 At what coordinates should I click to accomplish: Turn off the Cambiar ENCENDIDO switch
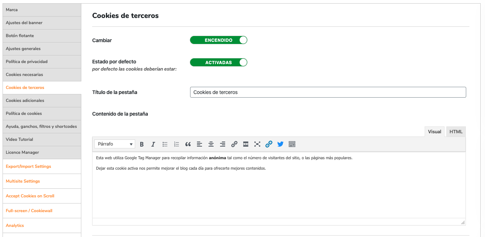[x=219, y=40]
